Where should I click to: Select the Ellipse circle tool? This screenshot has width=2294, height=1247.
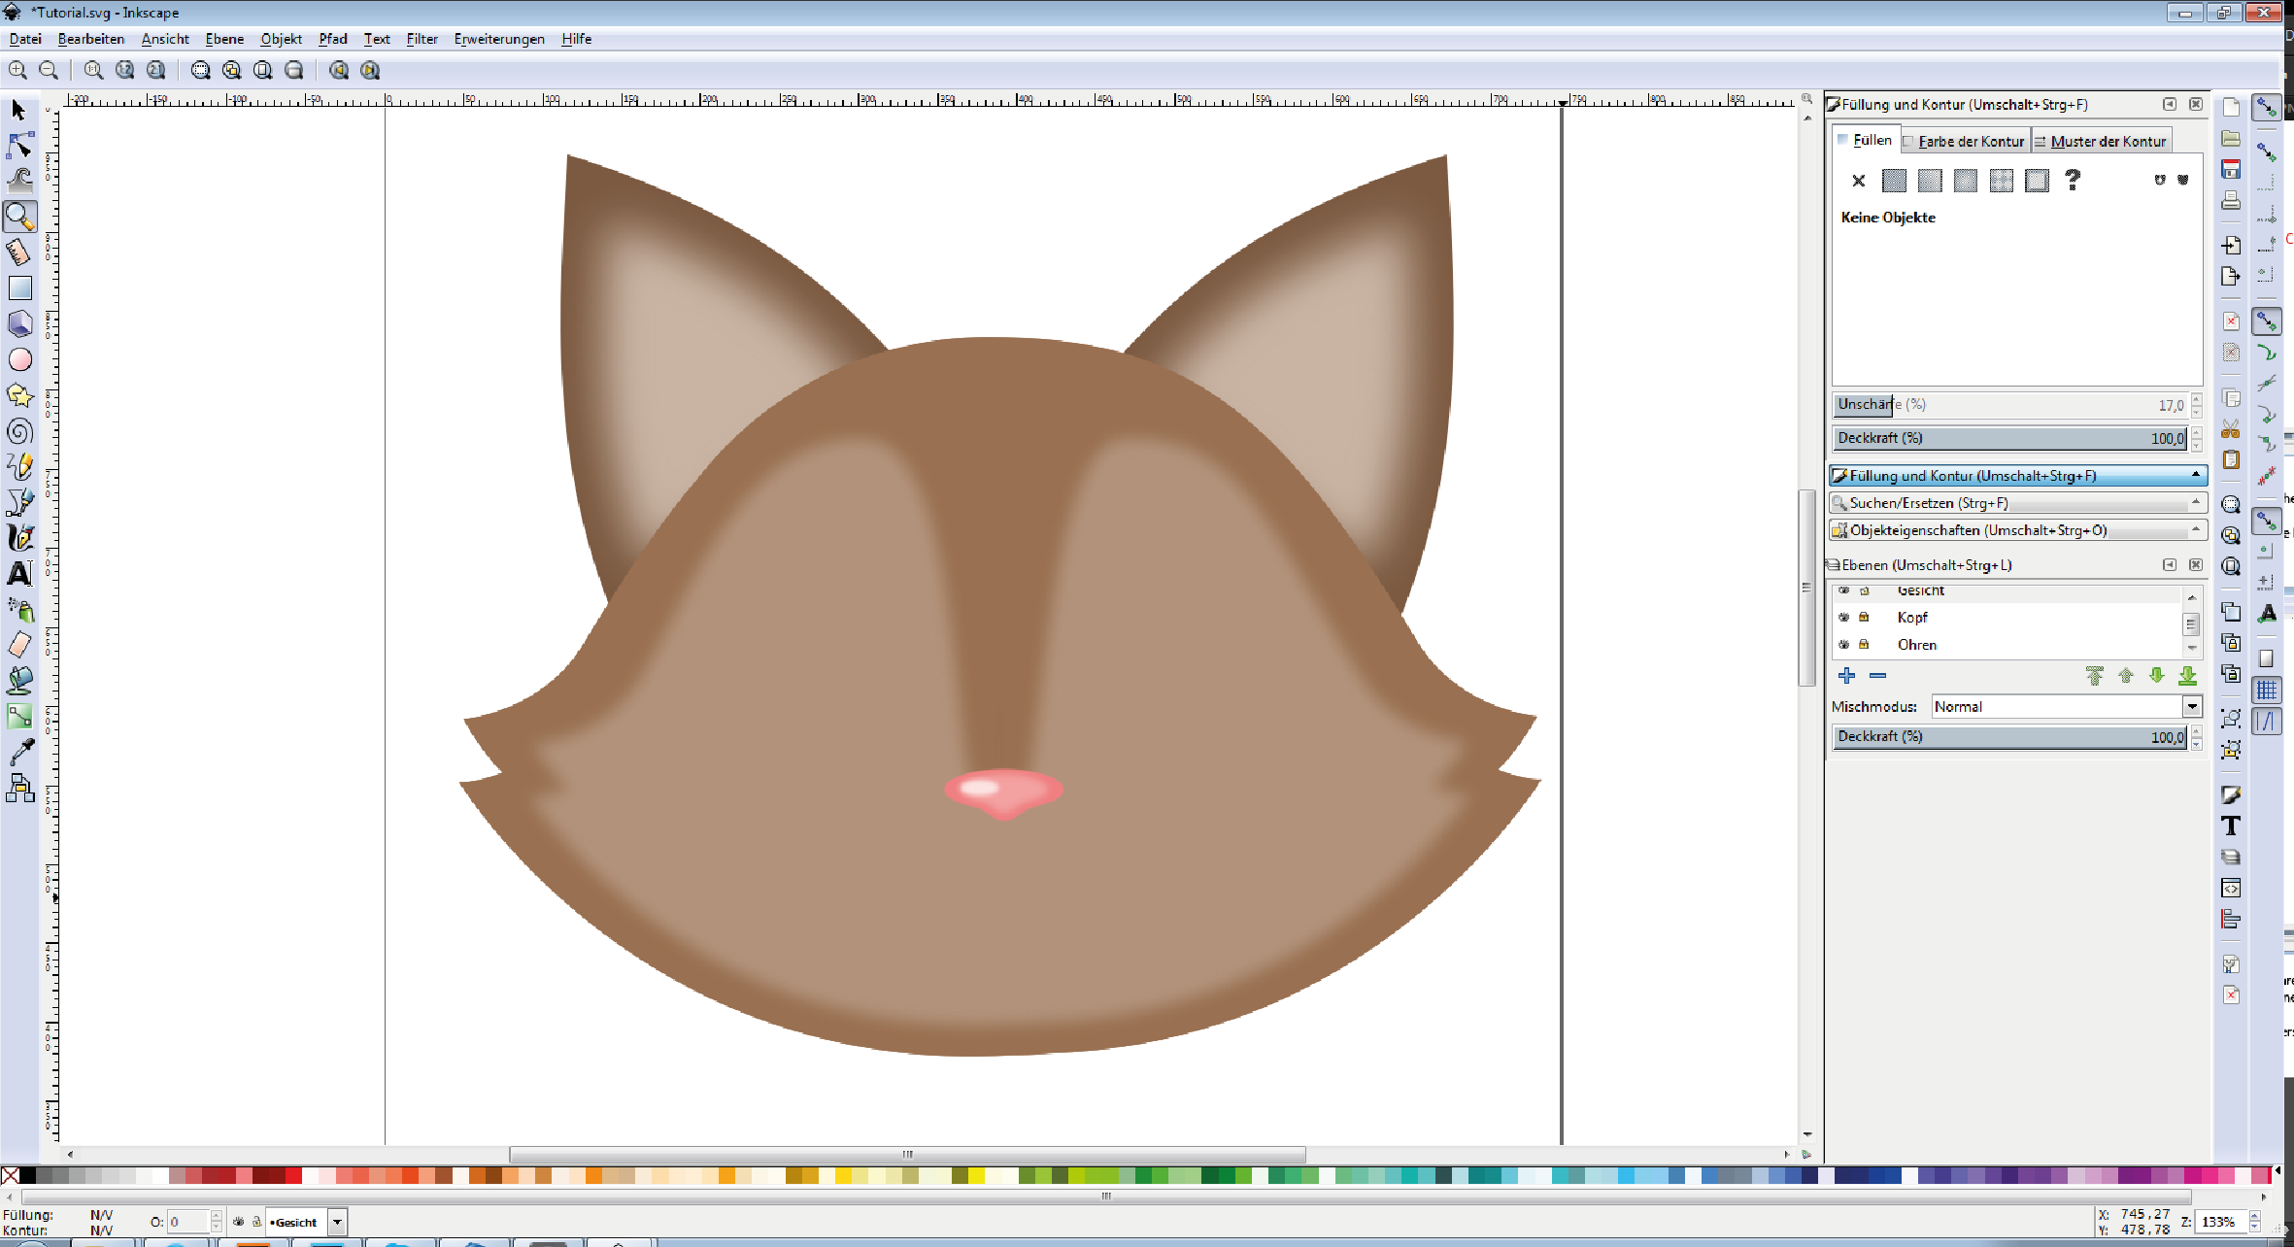[x=19, y=359]
